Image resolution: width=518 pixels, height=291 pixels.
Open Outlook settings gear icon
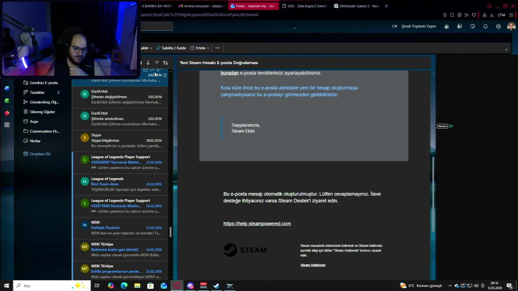point(498,26)
